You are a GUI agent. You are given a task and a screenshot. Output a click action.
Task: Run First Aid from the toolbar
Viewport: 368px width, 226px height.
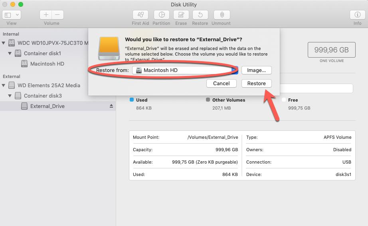[x=140, y=15]
